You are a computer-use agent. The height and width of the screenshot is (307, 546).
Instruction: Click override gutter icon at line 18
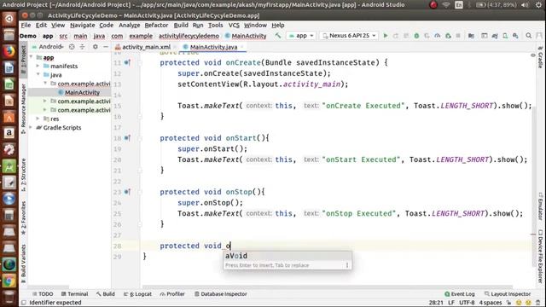pos(127,138)
